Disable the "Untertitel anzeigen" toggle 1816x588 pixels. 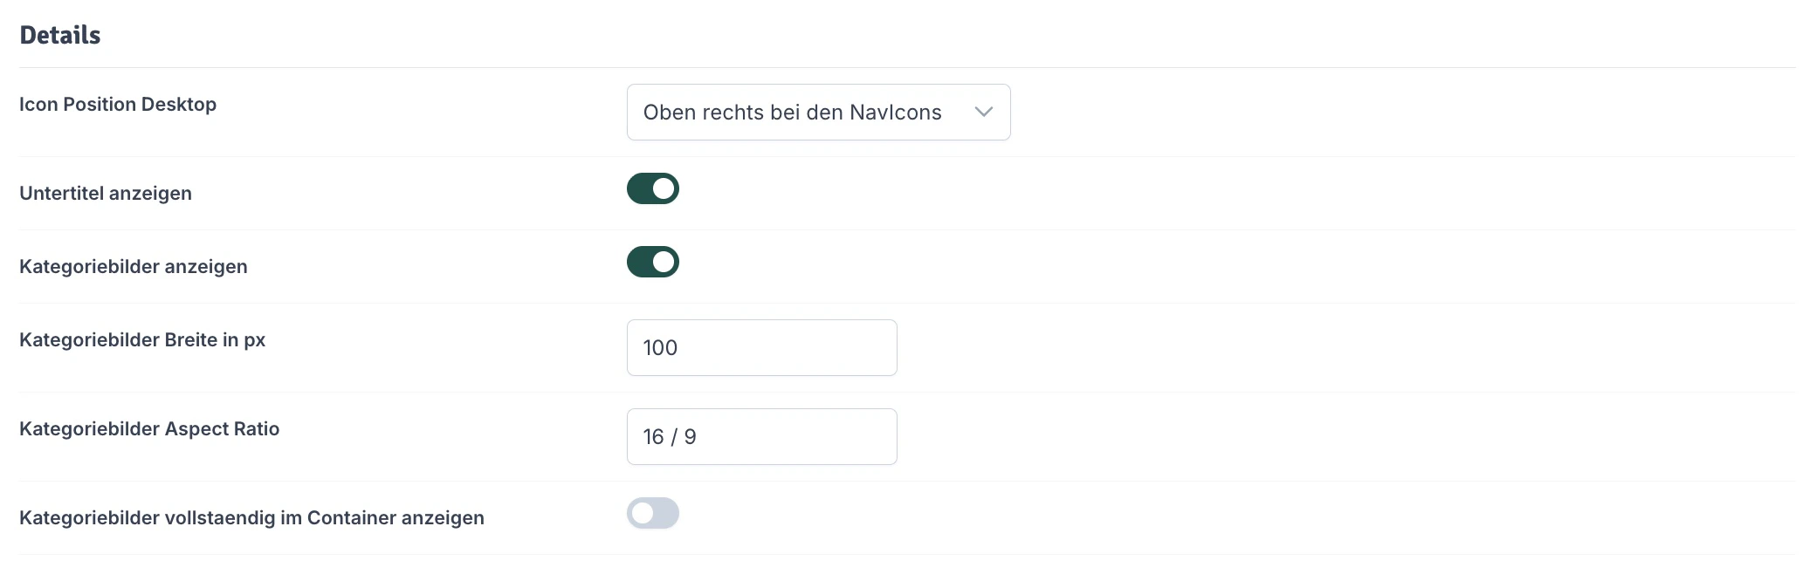click(652, 188)
